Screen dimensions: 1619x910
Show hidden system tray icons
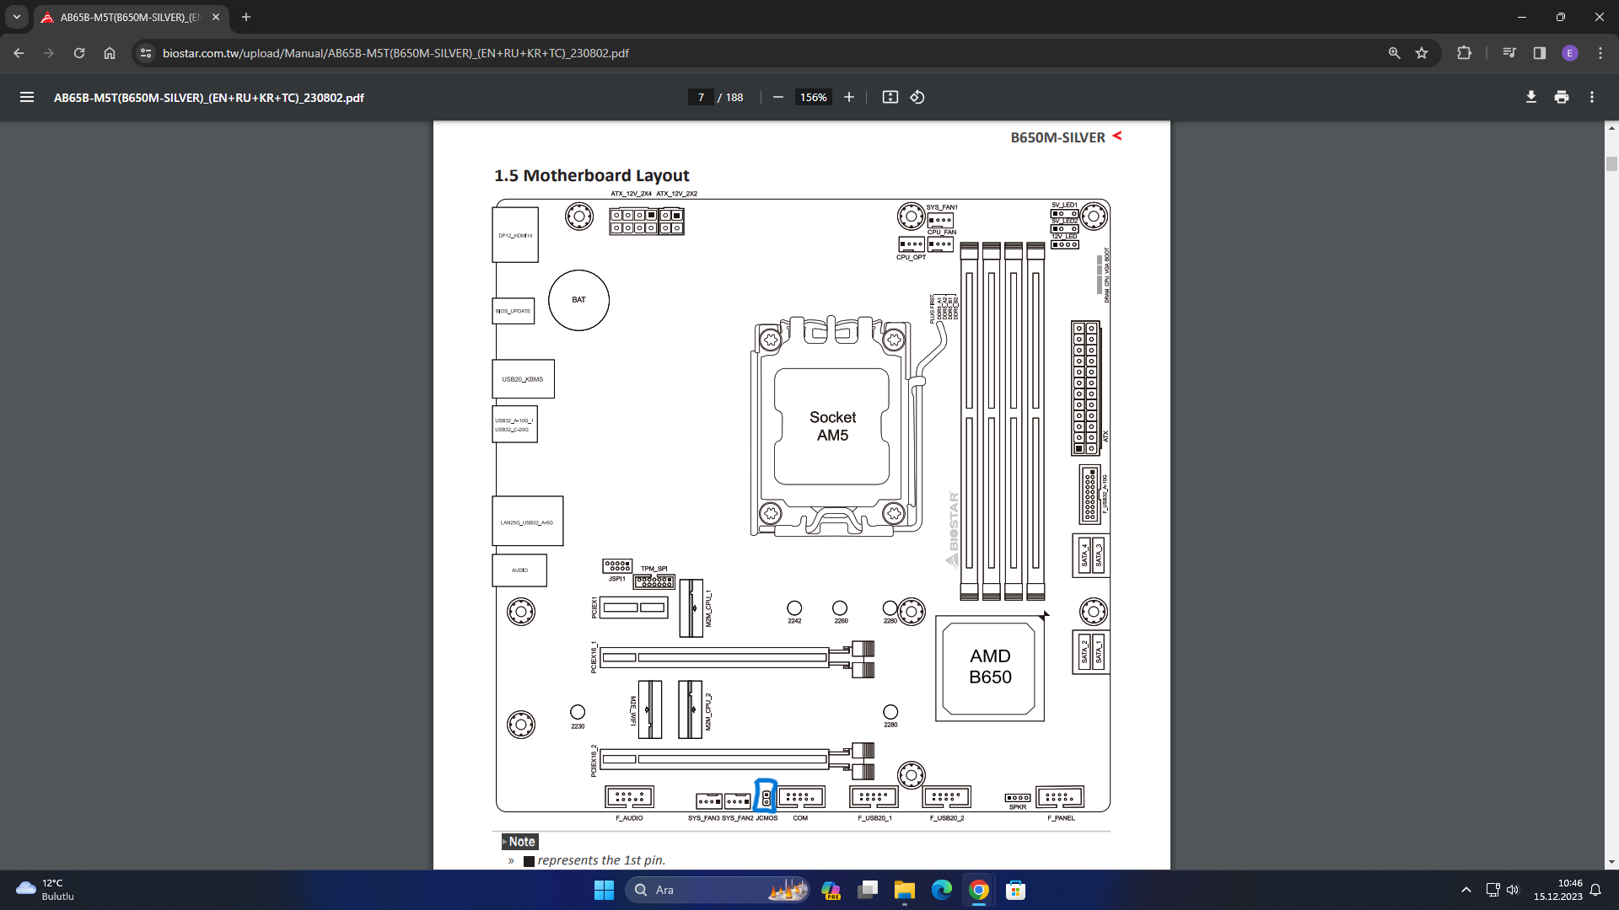tap(1466, 890)
